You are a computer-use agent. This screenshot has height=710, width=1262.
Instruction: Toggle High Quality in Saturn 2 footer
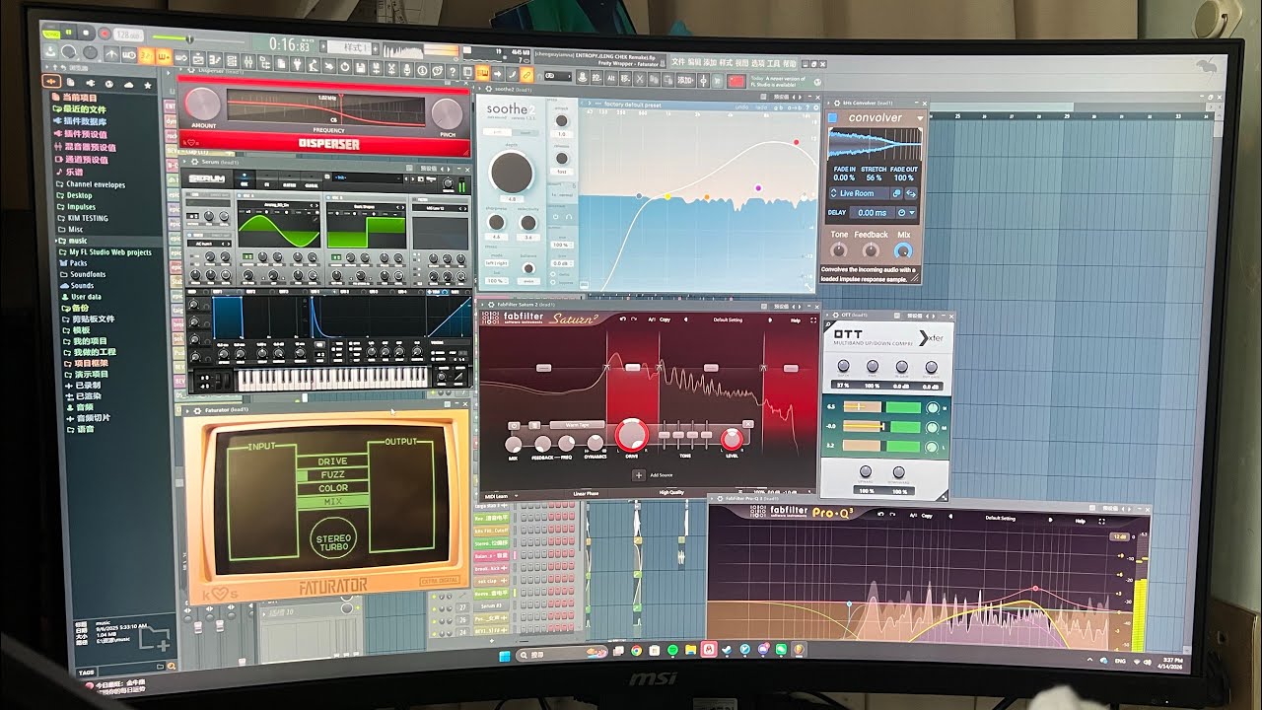[672, 492]
